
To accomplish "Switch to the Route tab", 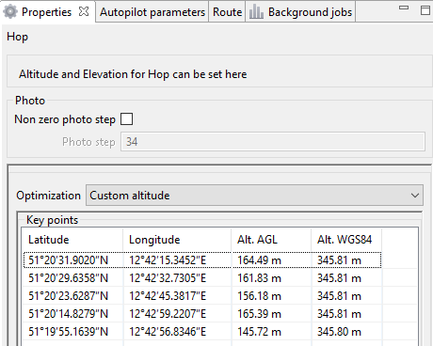I will click(227, 12).
